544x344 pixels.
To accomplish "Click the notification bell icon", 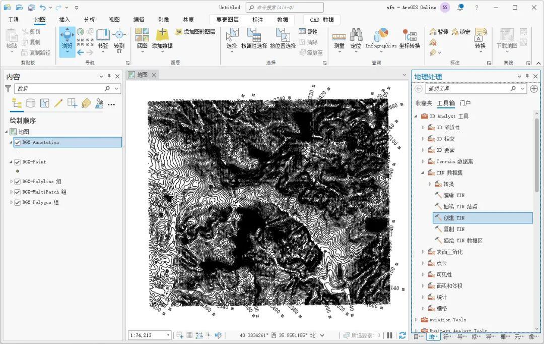I will pos(460,7).
